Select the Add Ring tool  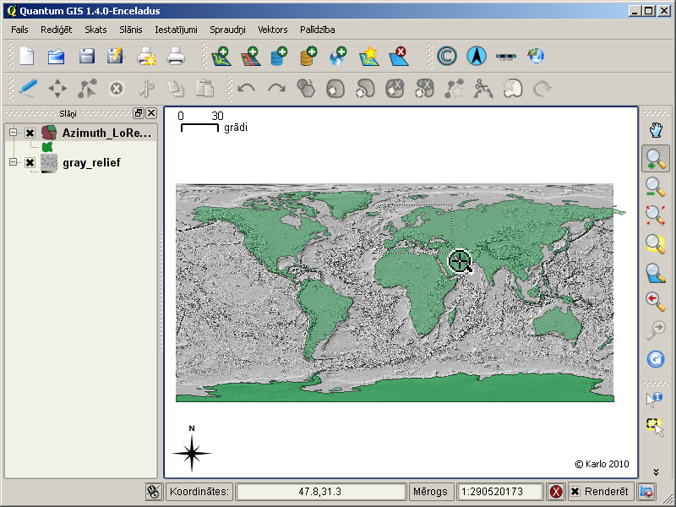335,89
